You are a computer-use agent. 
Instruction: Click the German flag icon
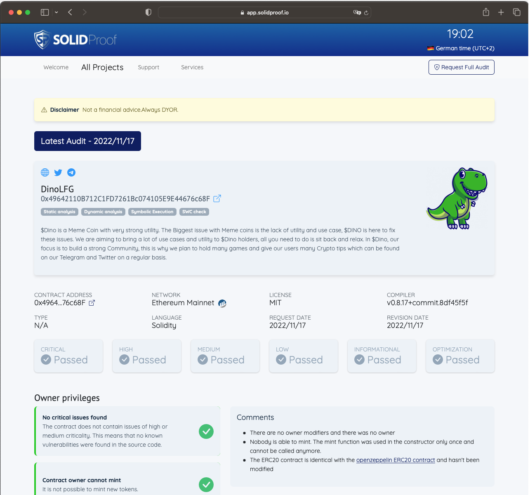point(431,48)
